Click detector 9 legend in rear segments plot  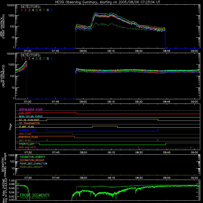52,59
